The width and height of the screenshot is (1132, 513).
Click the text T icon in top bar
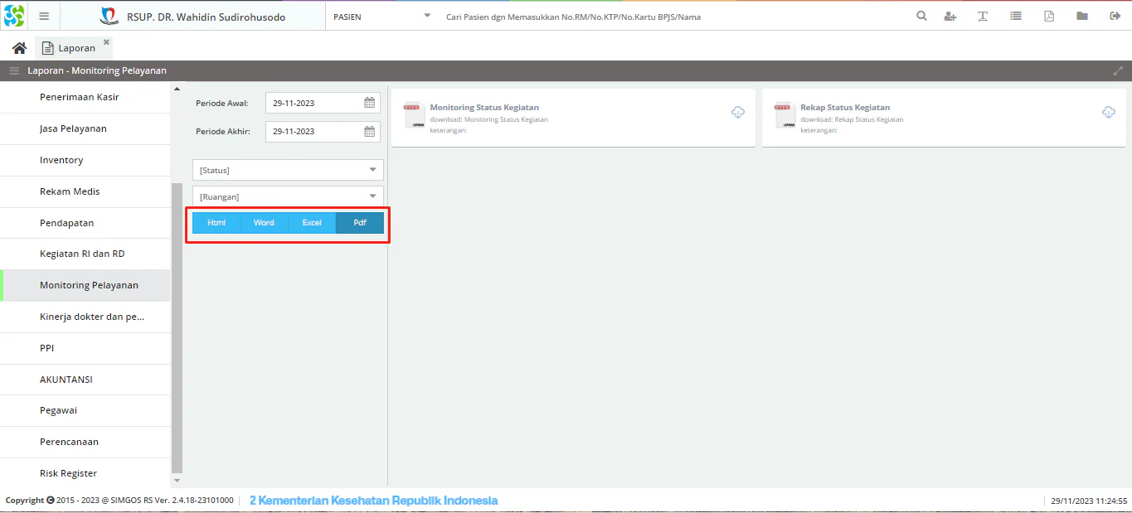pyautogui.click(x=983, y=16)
